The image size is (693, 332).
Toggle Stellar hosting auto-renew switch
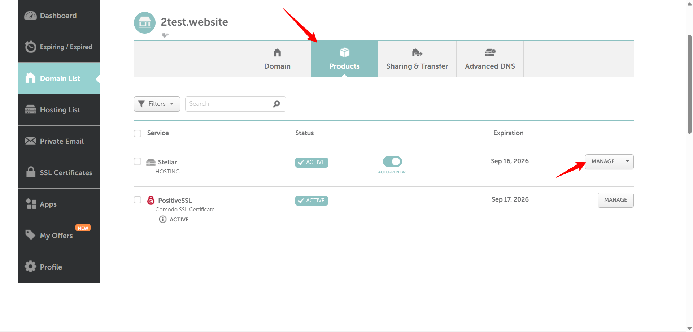pos(392,161)
